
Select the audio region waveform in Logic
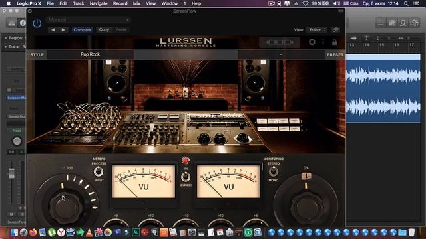pyautogui.click(x=383, y=88)
